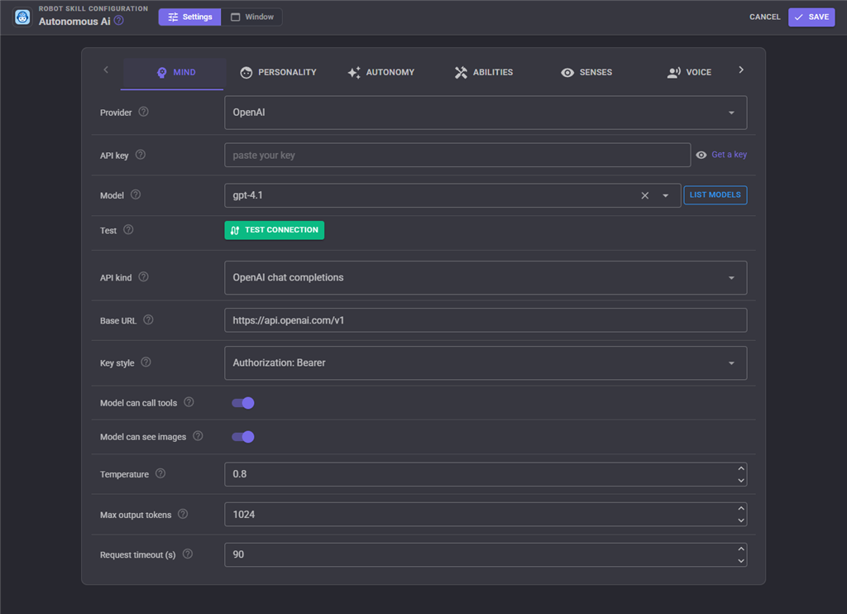Open help for Max output tokens
Image resolution: width=847 pixels, height=614 pixels.
pos(183,514)
